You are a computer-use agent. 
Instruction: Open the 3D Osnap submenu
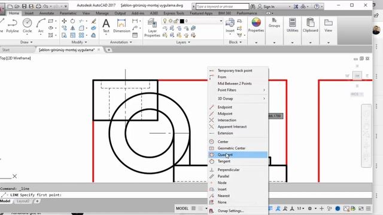(x=238, y=99)
